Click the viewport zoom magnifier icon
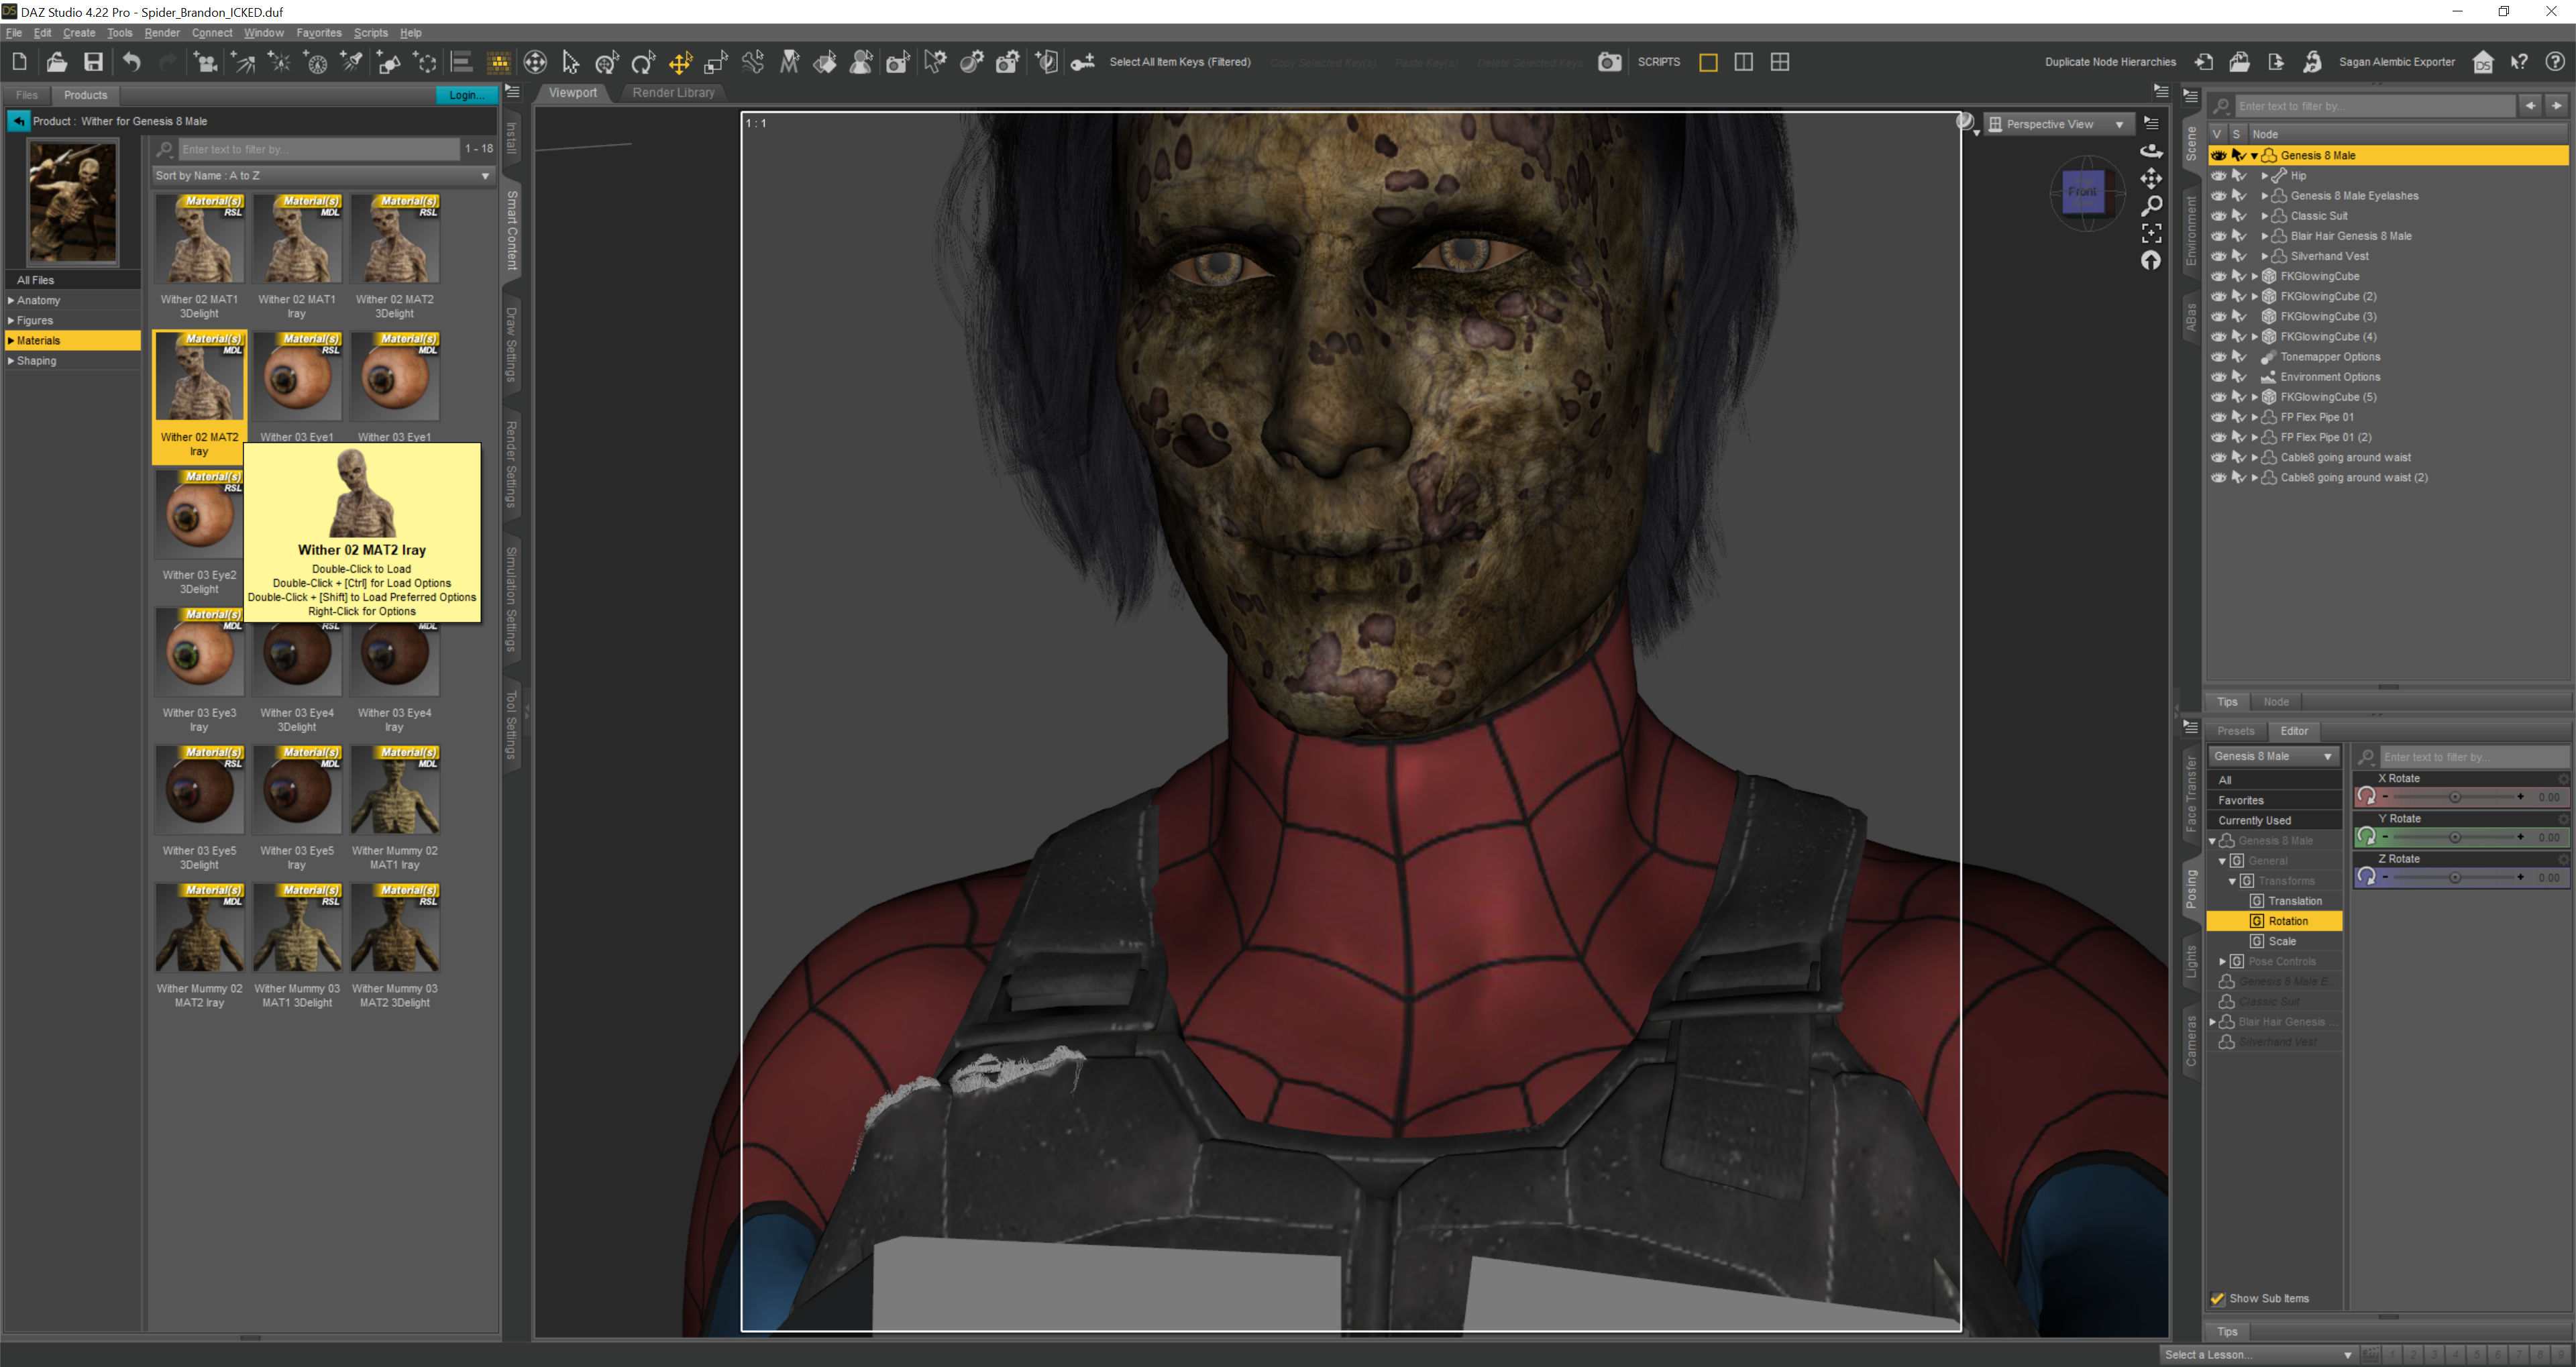The image size is (2576, 1367). click(x=2151, y=205)
